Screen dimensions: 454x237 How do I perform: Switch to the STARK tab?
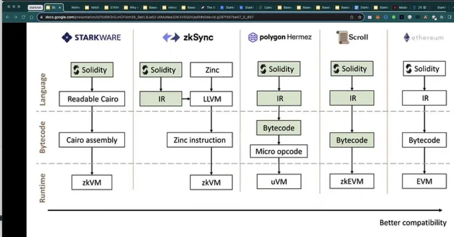[x=113, y=7]
